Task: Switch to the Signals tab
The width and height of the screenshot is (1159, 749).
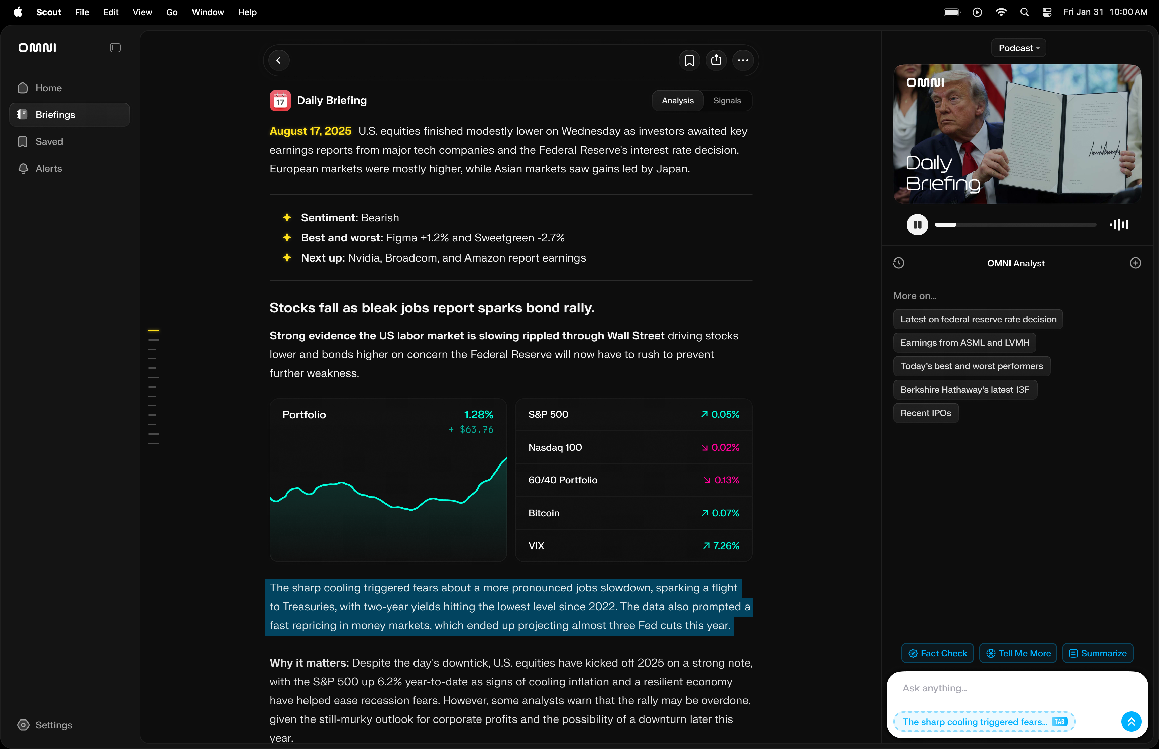Action: 727,101
